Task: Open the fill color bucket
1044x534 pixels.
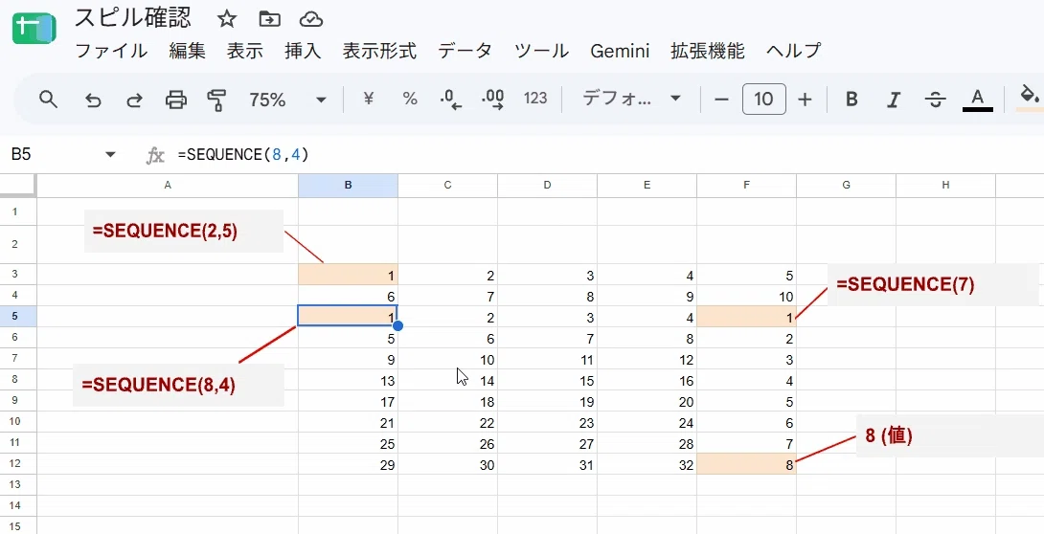Action: coord(1030,97)
